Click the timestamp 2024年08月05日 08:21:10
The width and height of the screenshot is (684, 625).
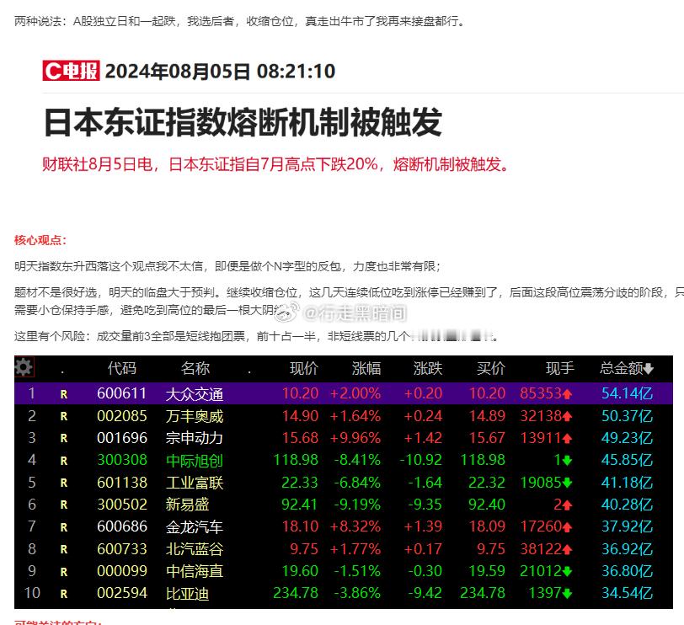coord(221,71)
